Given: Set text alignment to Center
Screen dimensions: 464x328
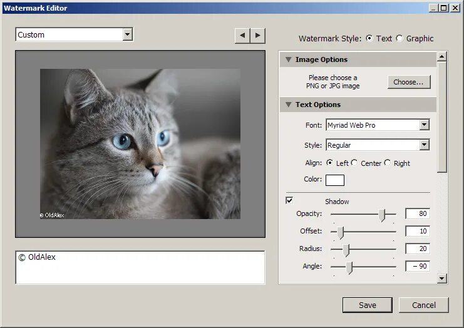Looking at the screenshot, I should click(354, 163).
